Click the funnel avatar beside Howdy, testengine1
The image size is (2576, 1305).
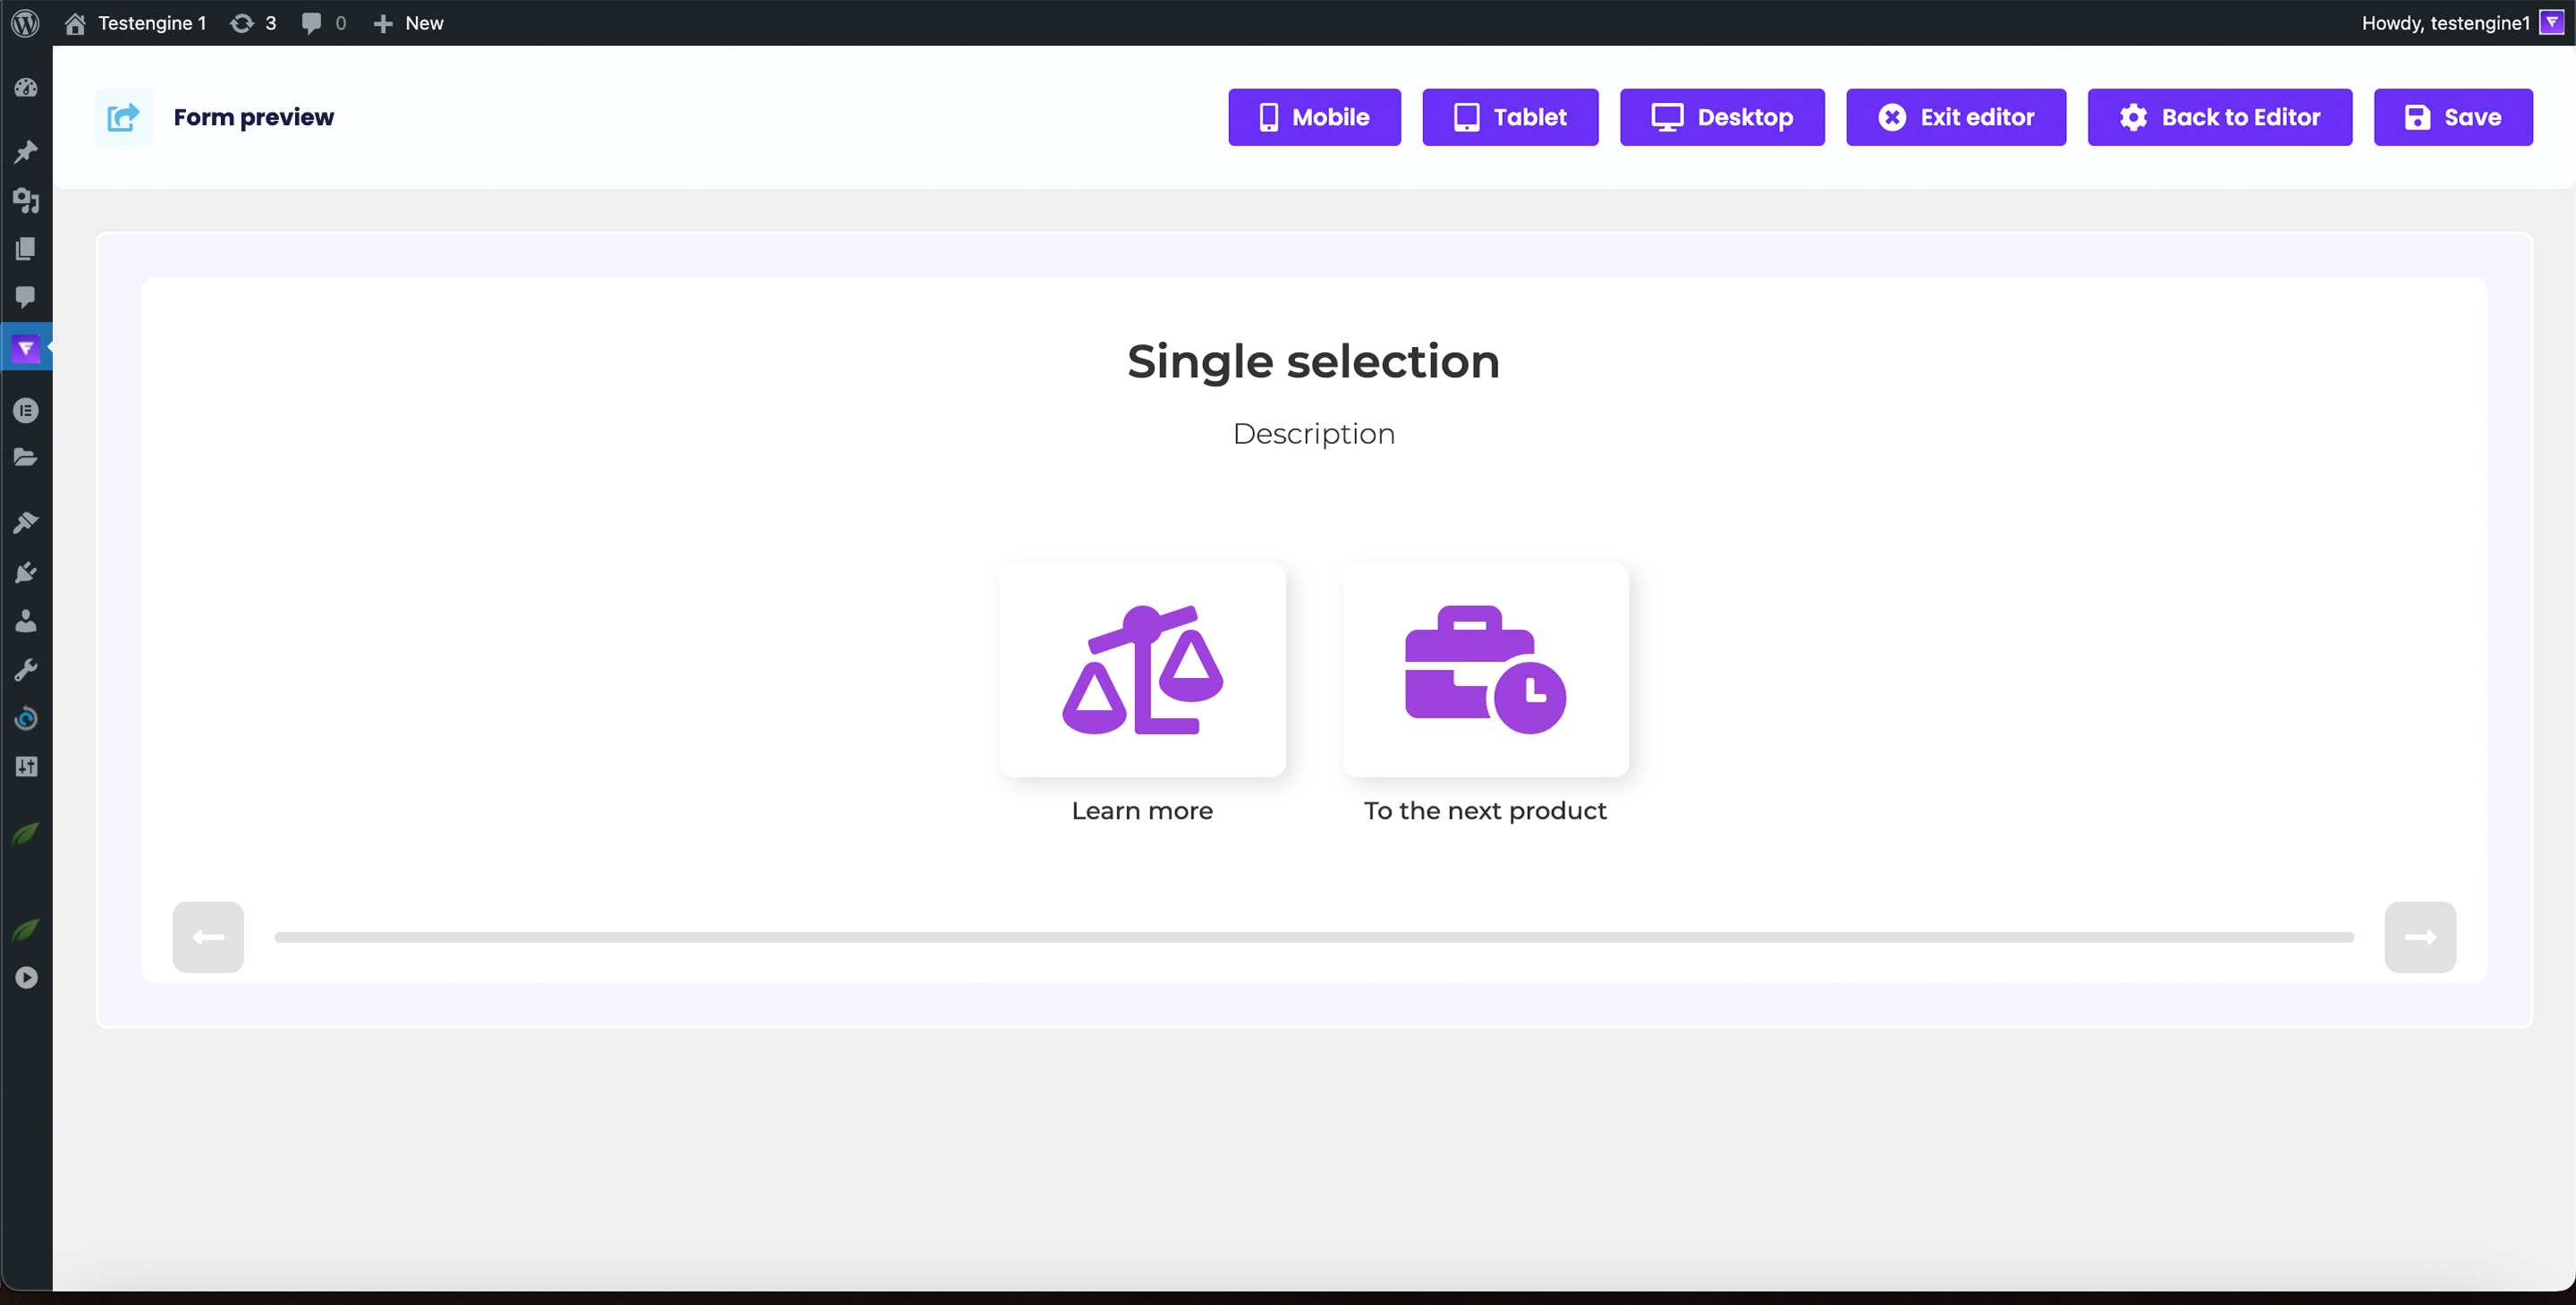click(x=2551, y=22)
